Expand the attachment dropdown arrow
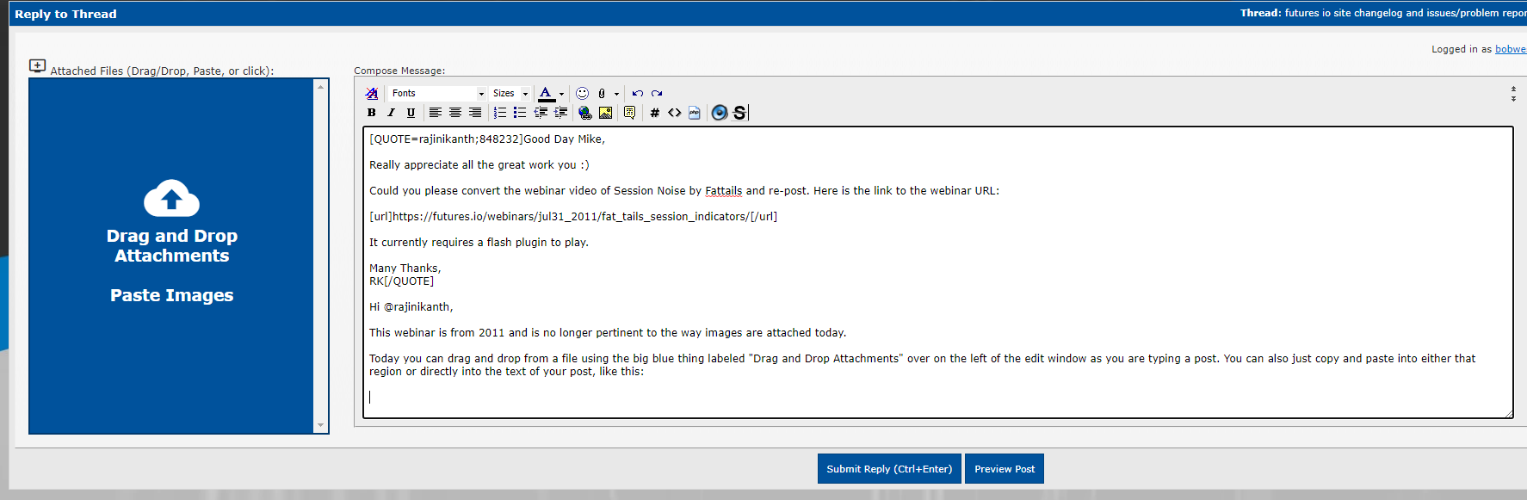1527x500 pixels. click(616, 94)
